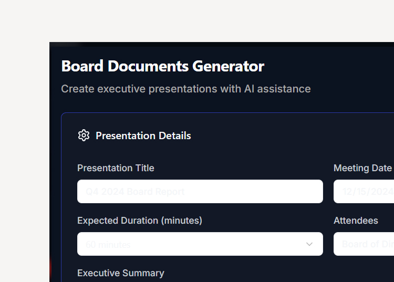Focus the Attendees input box
This screenshot has width=394, height=282.
click(x=364, y=244)
